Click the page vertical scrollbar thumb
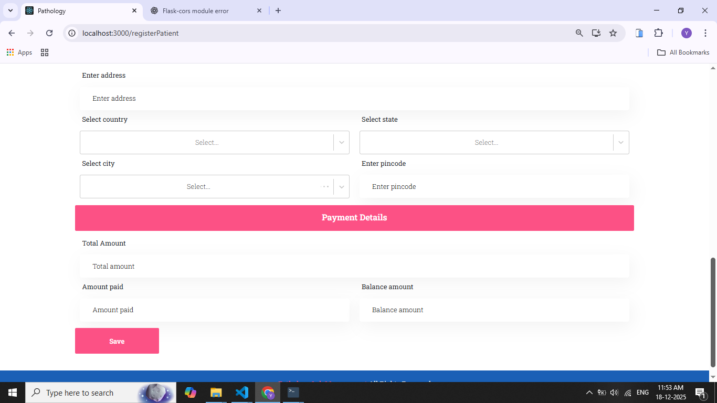The image size is (717, 403). (713, 312)
